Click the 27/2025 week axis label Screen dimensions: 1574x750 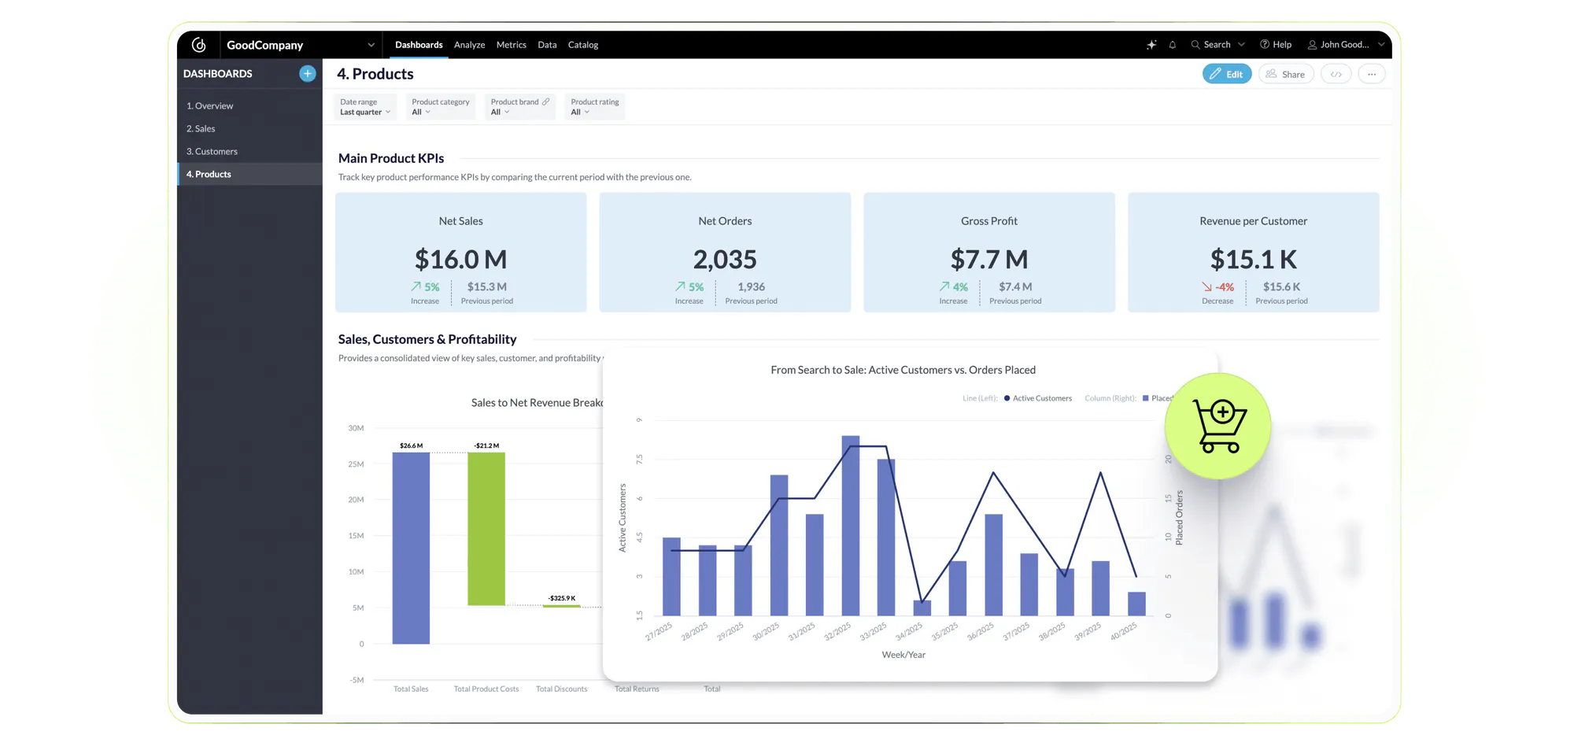tap(659, 630)
